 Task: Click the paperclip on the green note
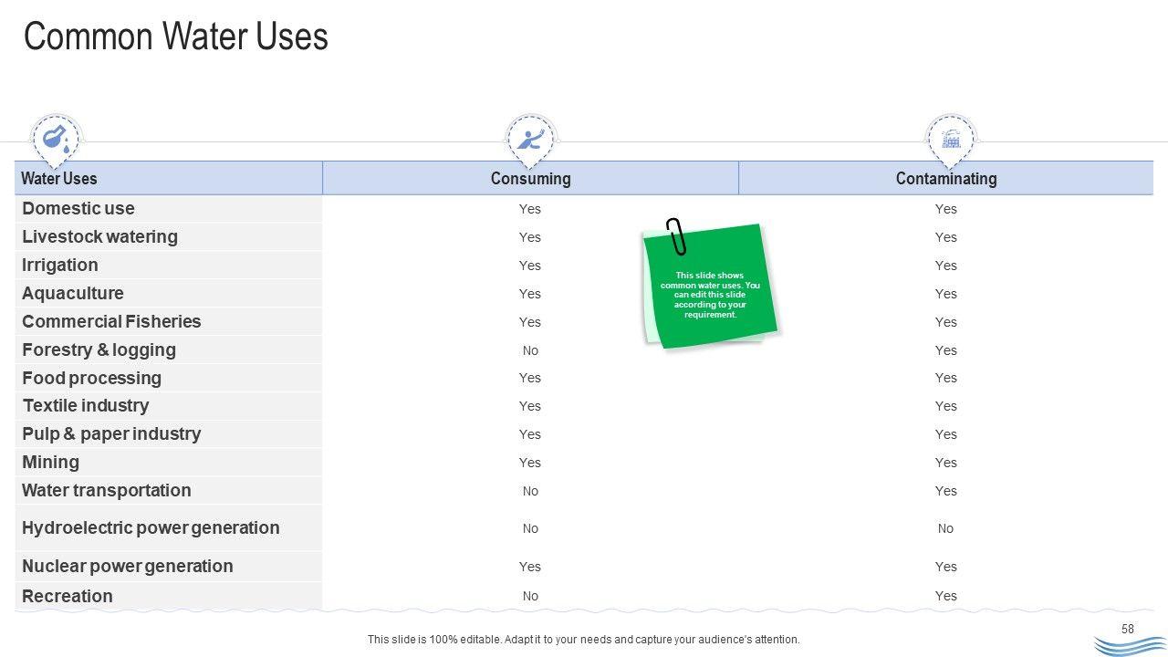click(675, 237)
